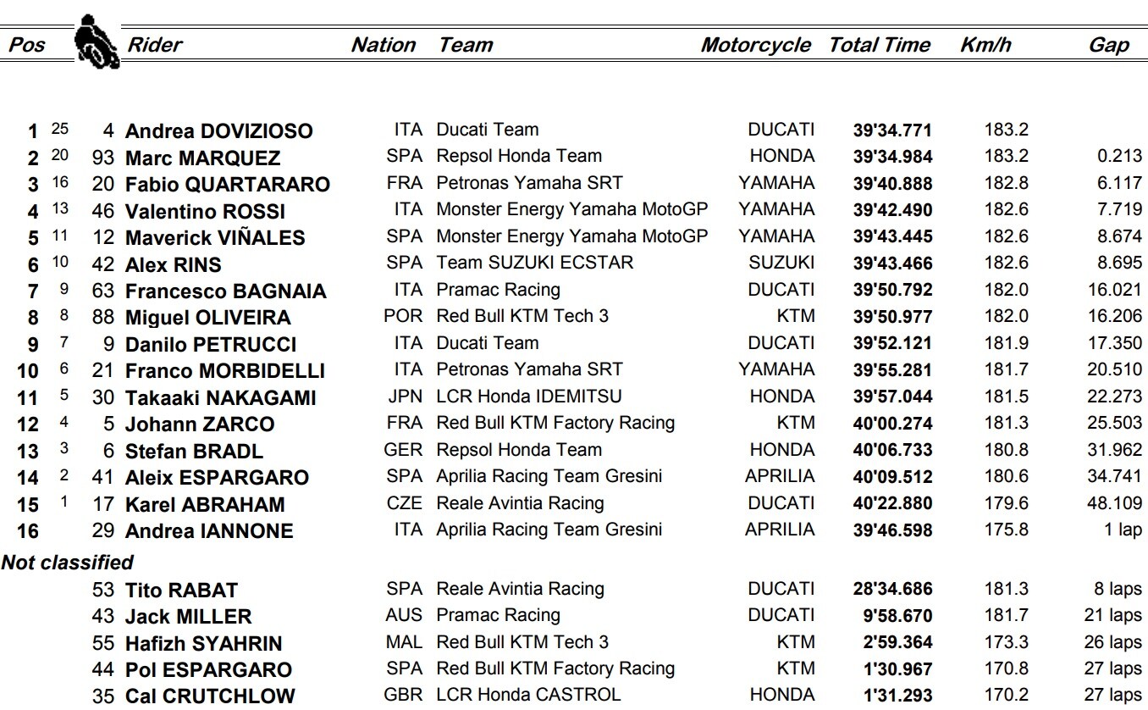
Task: Click the Gap column header
Action: 1108,45
